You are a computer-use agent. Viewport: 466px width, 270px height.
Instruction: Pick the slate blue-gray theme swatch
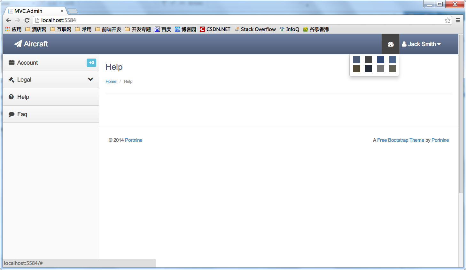(x=356, y=60)
